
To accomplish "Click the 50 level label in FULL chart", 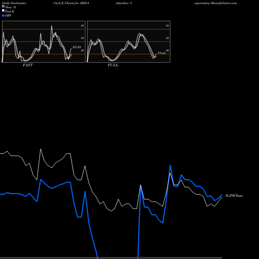I will (x=167, y=38).
